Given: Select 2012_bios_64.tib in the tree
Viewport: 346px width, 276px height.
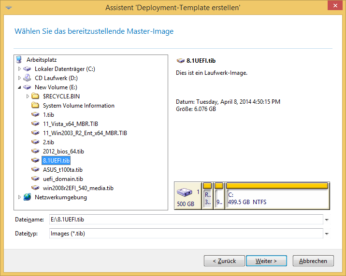Looking at the screenshot, I should [x=63, y=152].
